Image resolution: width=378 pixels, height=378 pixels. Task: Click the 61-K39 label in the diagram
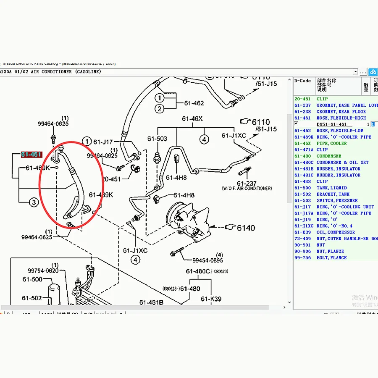211,299
